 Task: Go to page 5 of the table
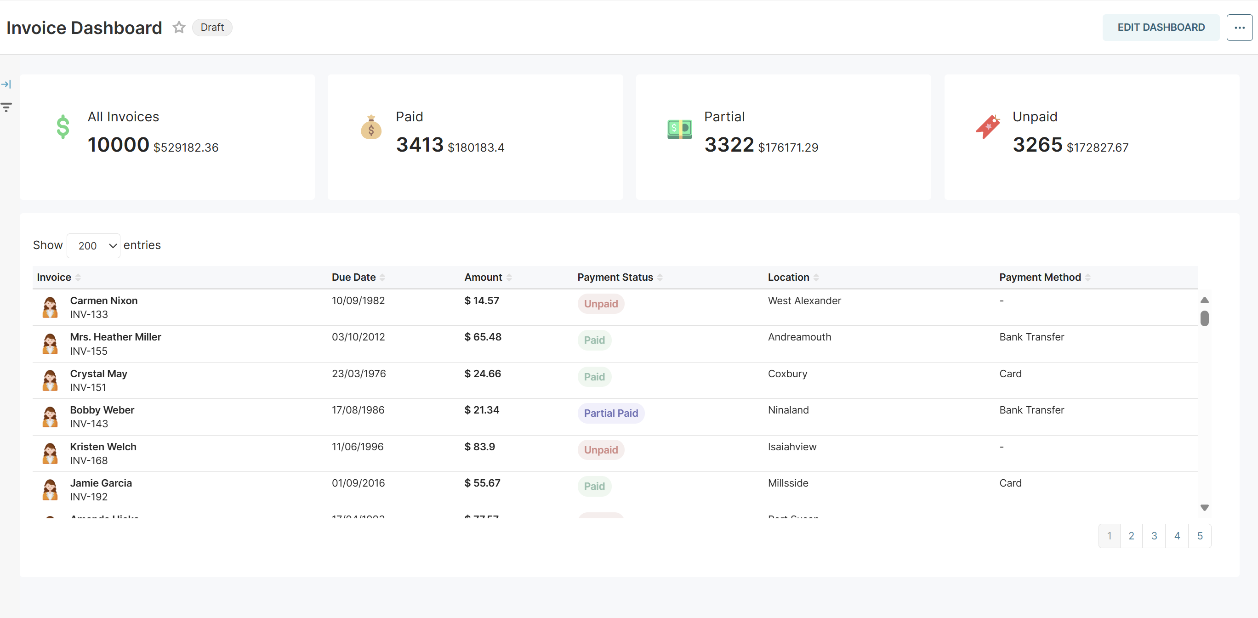pyautogui.click(x=1200, y=535)
